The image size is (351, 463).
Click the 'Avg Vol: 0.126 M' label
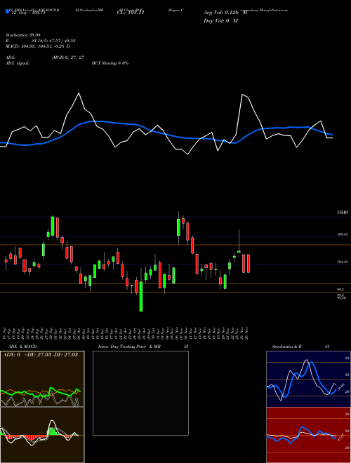pyautogui.click(x=225, y=13)
